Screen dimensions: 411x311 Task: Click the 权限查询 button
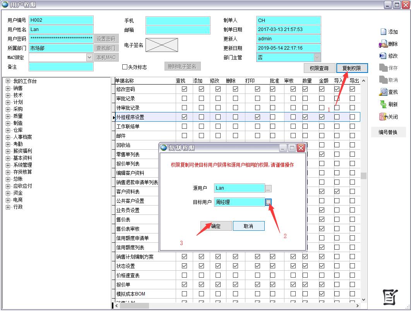point(319,68)
